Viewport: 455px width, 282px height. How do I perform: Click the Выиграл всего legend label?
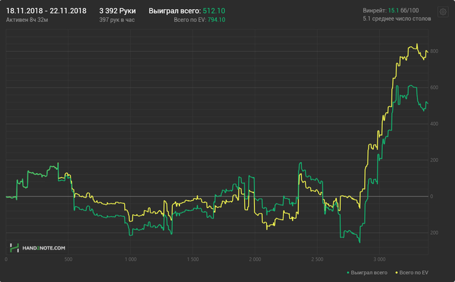(369, 273)
